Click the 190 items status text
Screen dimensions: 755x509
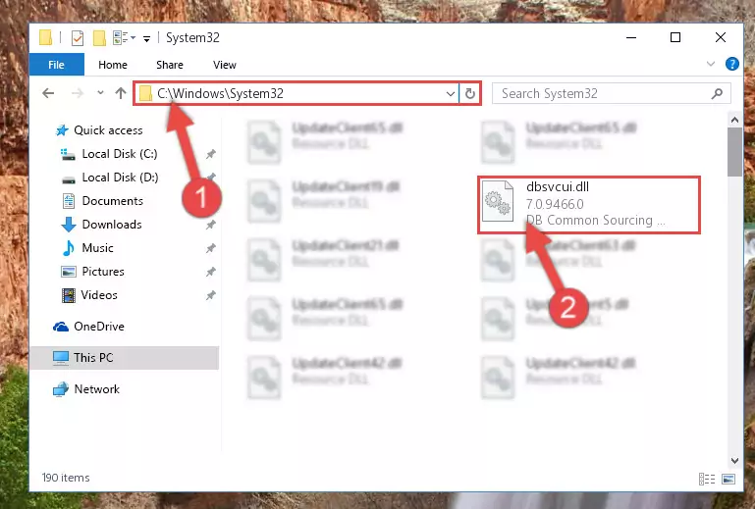point(66,478)
